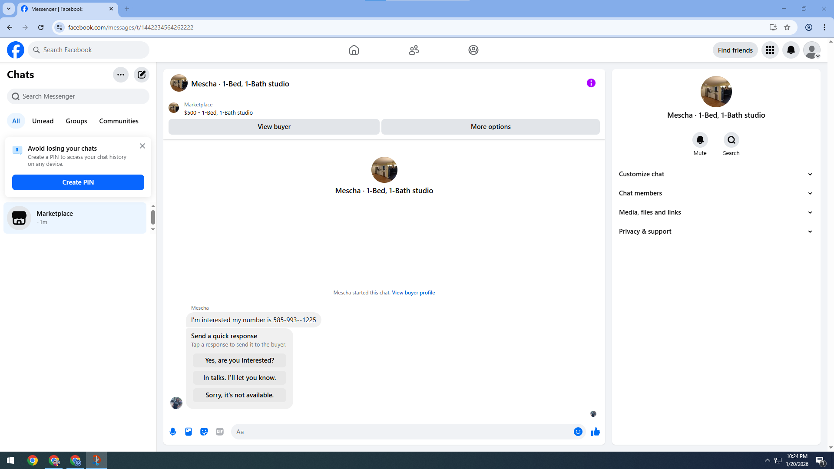Click the chat list scrollbar thumb
The image size is (834, 469).
click(153, 217)
